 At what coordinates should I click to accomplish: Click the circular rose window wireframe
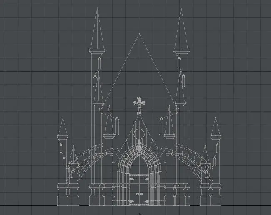(139, 134)
